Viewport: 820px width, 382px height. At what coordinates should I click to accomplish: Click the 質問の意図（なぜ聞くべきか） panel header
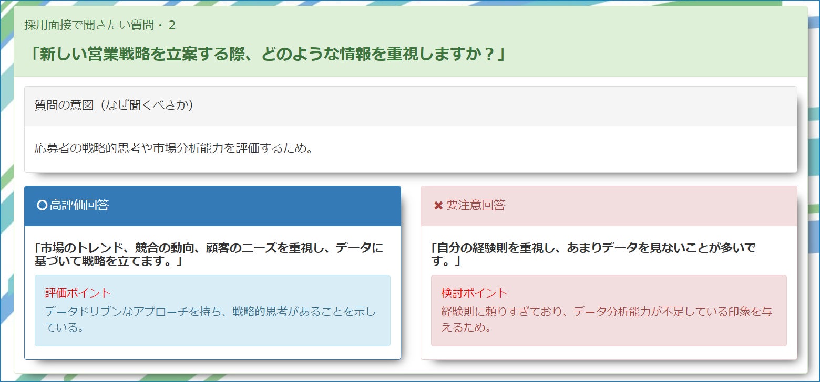click(x=411, y=106)
